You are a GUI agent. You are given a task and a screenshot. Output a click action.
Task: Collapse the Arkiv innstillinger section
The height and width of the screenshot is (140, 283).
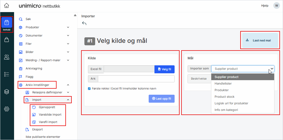pyautogui.click(x=68, y=85)
